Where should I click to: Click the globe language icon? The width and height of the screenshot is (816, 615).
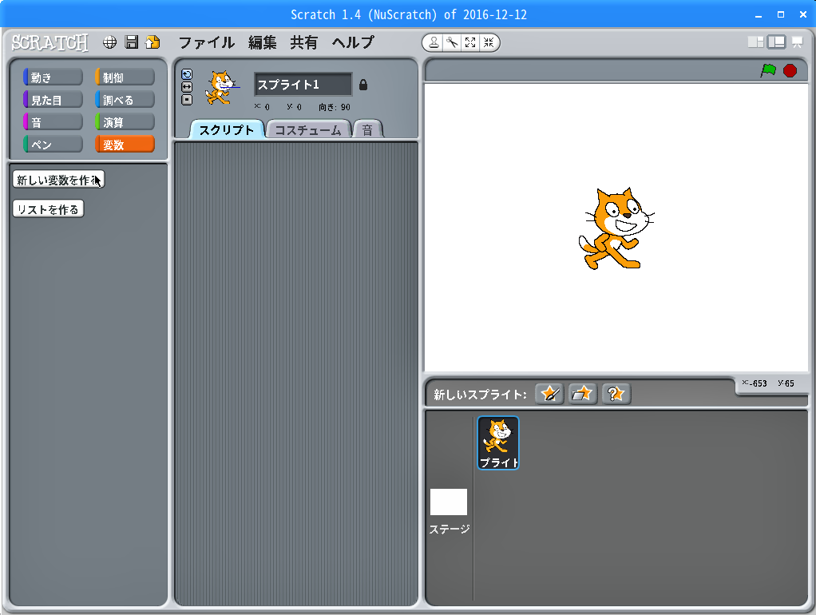[110, 42]
